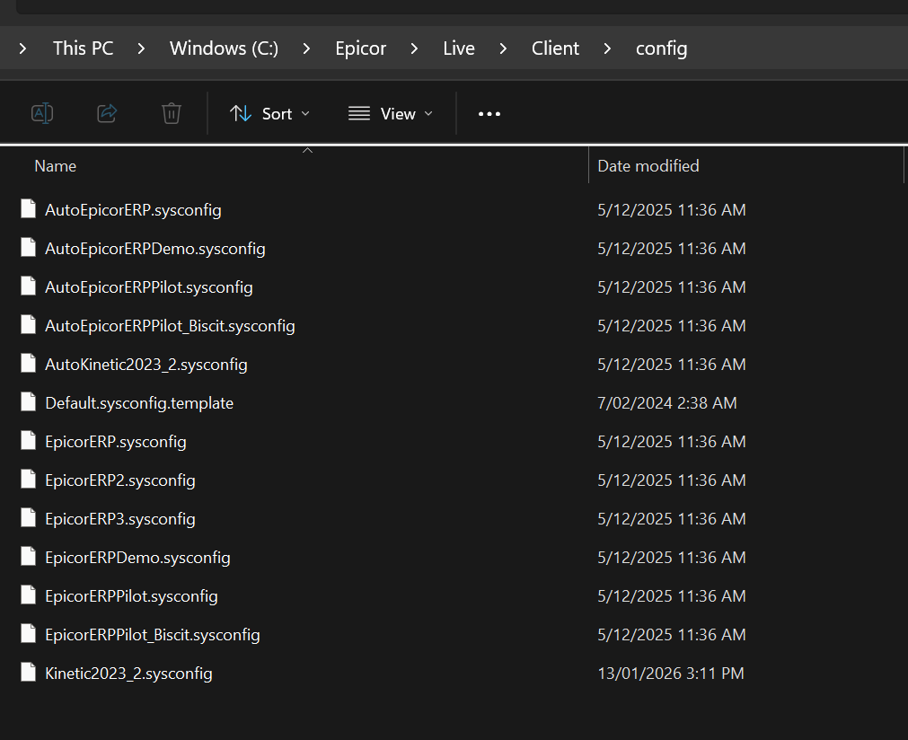
Task: Sort by the Name column header
Action: pyautogui.click(x=56, y=166)
